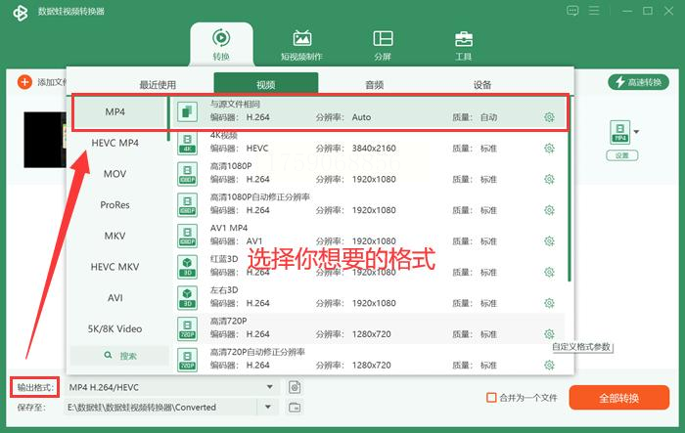Screen dimensions: 685x433
Task: Choose MP4 in the format list
Action: coord(114,111)
